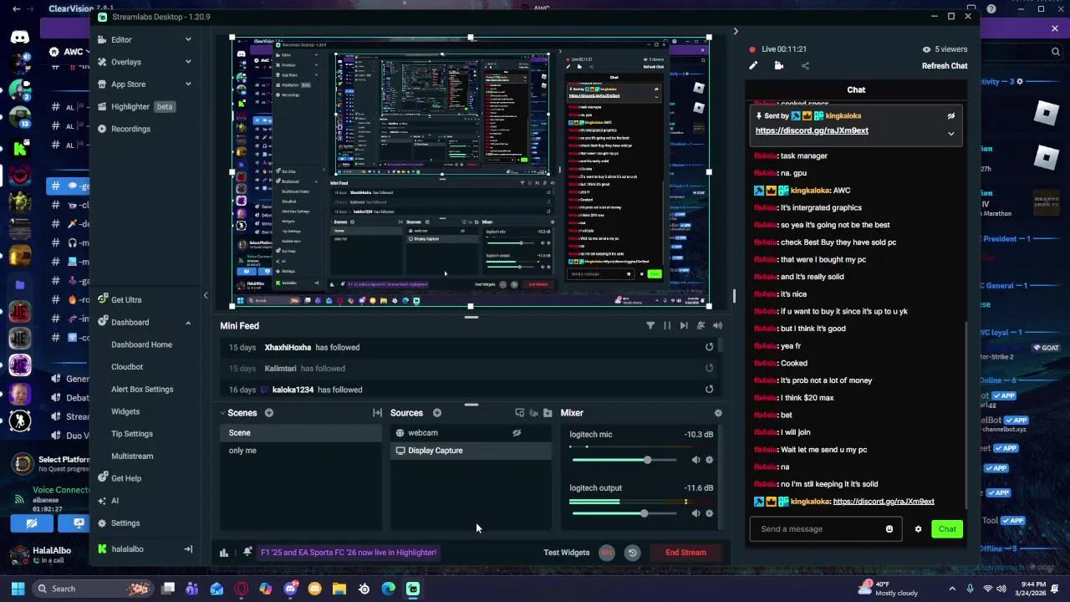Start recording with REC button
The image size is (1070, 602).
(x=607, y=553)
